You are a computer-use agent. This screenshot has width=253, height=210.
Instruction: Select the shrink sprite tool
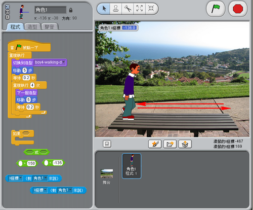click(x=151, y=9)
